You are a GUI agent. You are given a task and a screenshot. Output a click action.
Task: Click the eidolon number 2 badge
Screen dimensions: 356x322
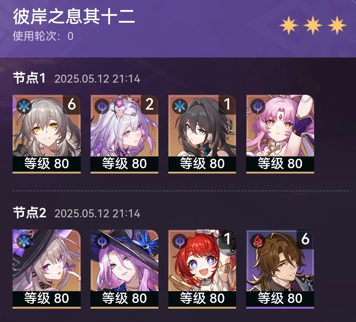[150, 104]
